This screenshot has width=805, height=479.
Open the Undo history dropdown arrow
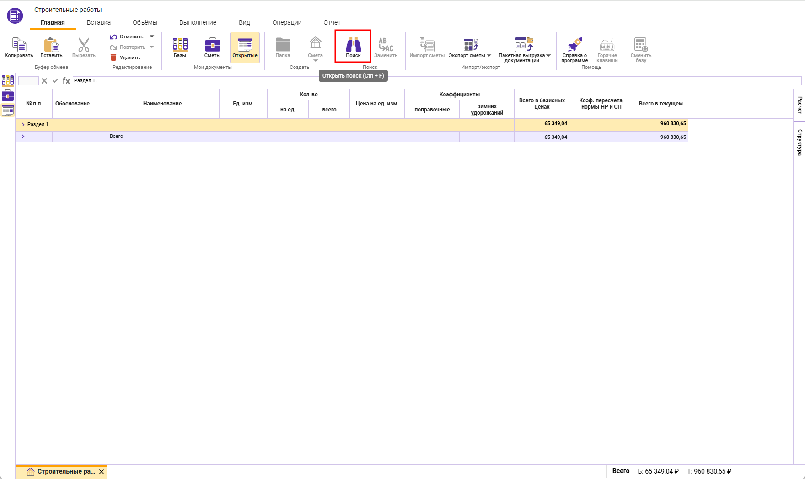click(152, 37)
